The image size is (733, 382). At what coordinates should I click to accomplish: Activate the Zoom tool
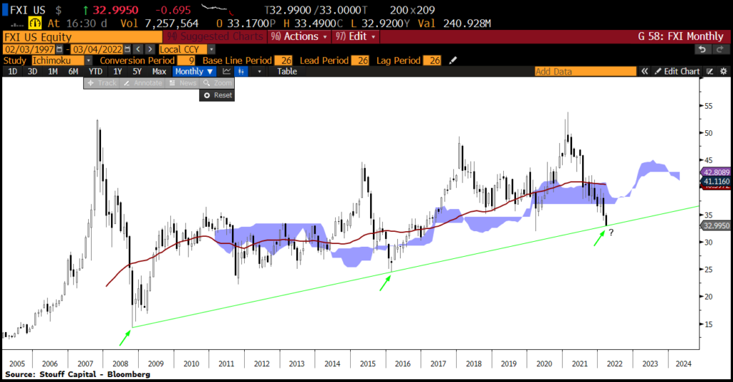[218, 83]
